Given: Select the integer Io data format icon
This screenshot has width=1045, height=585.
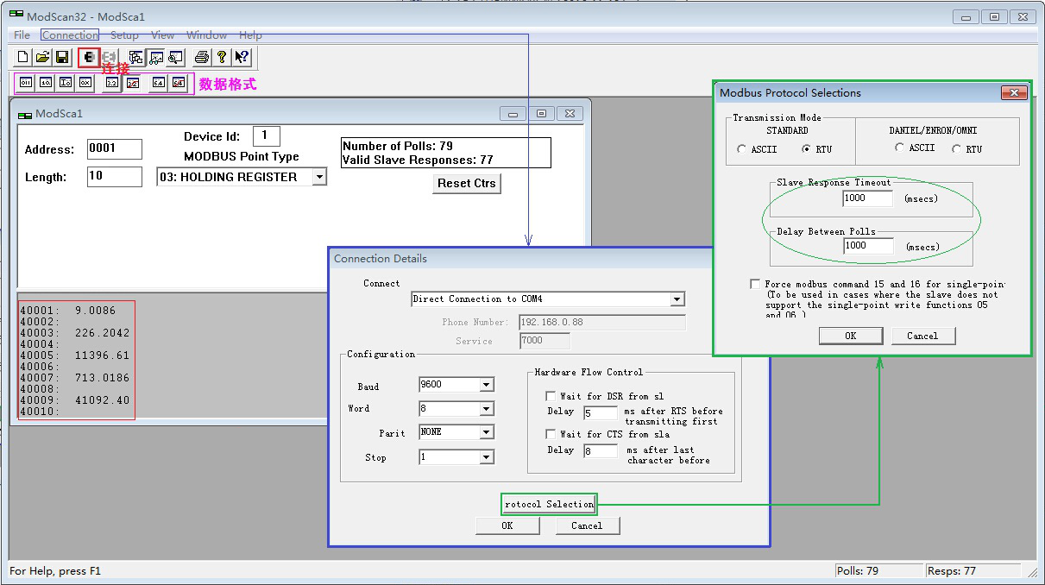Looking at the screenshot, I should click(66, 83).
